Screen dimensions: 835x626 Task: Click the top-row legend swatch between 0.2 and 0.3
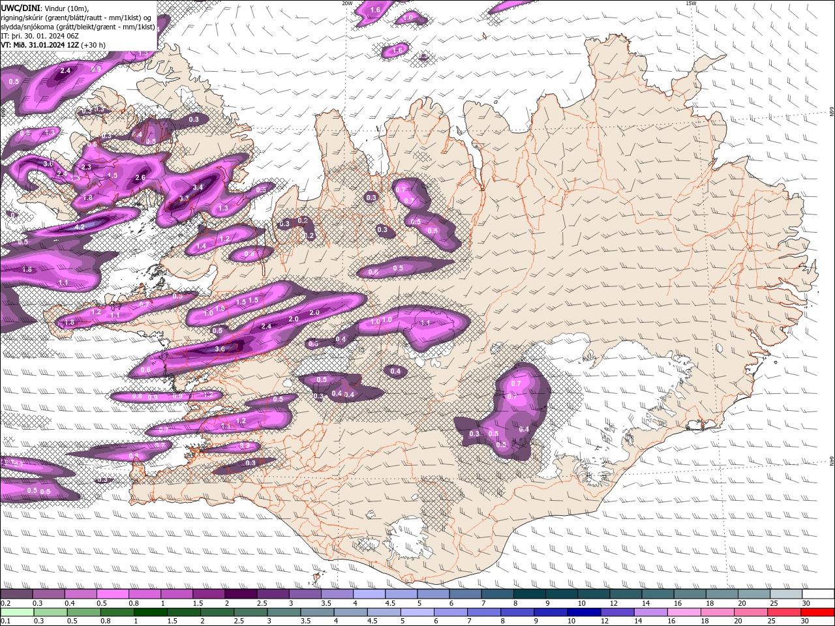click(16, 594)
